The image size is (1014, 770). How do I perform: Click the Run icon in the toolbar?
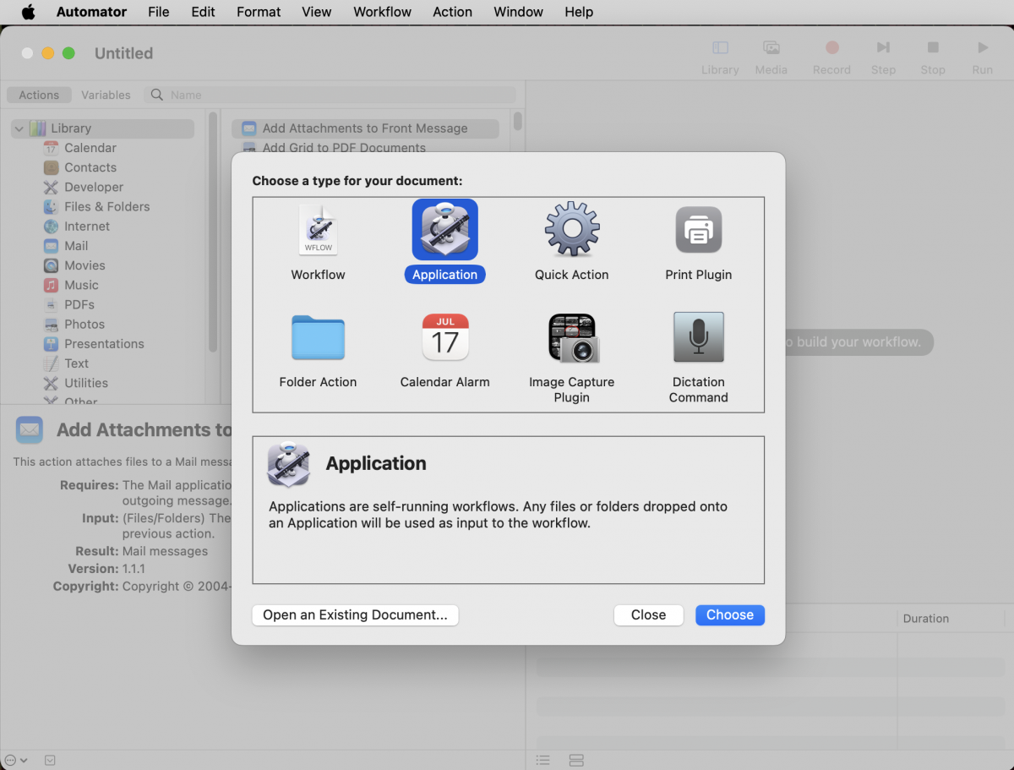[x=982, y=48]
